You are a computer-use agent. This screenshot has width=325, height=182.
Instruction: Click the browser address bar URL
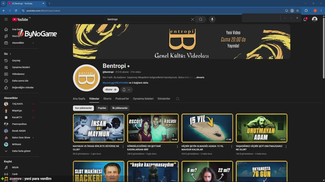[43, 11]
